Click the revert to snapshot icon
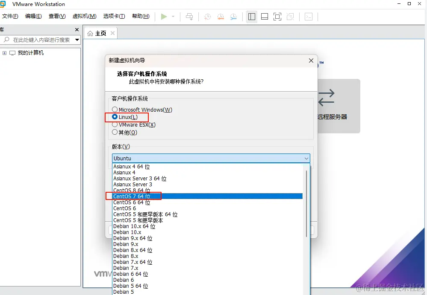Viewport: 427px width, 295px height. pyautogui.click(x=221, y=17)
